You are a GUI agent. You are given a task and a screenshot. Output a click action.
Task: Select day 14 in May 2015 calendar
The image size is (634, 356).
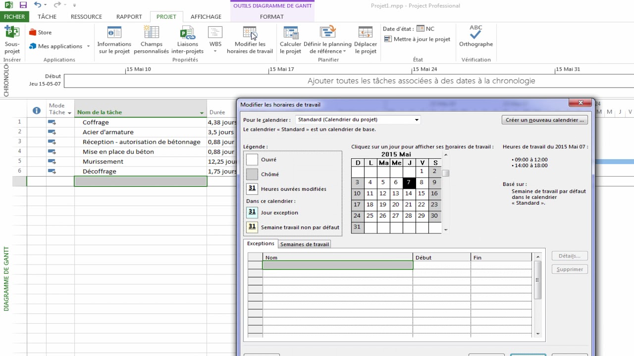pos(409,194)
